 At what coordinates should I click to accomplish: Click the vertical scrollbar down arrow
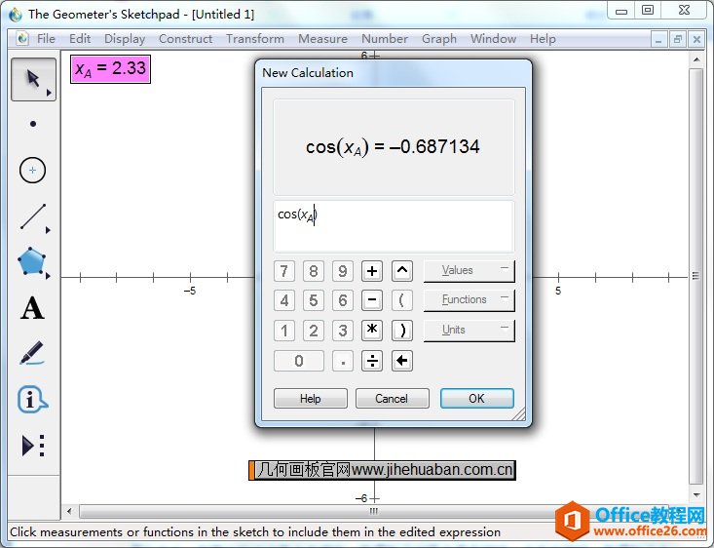tap(696, 495)
